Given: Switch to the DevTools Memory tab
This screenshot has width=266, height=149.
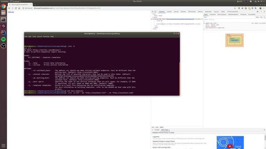Looking at the screenshot, I should tap(200, 12).
